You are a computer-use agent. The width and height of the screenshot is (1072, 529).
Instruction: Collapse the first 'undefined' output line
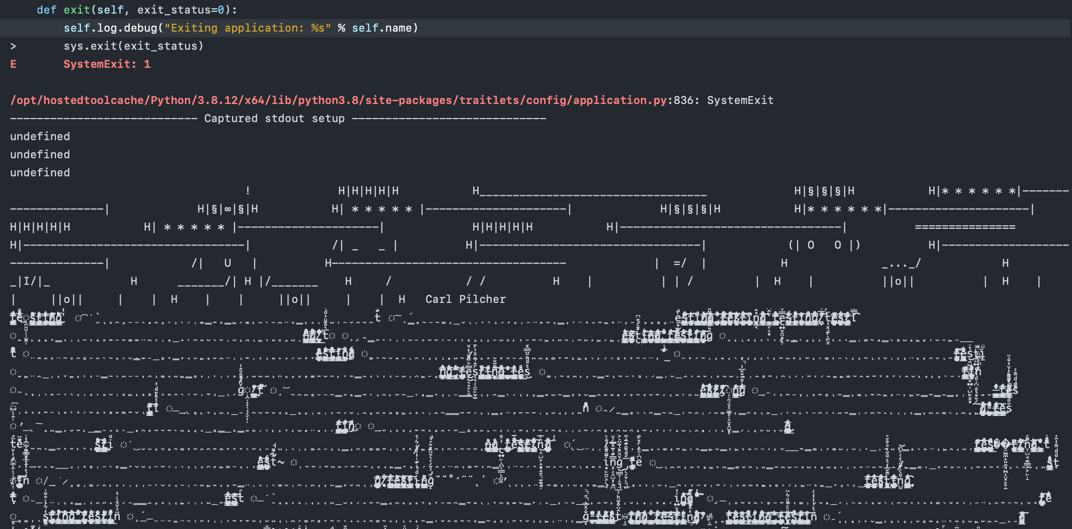tap(40, 136)
